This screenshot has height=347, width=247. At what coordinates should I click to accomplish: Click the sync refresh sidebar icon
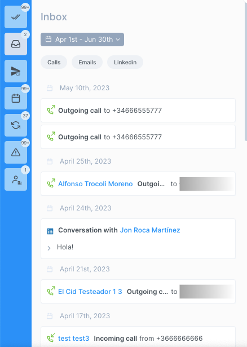click(x=16, y=125)
